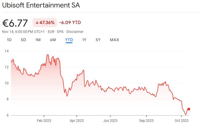Click the €6.77 stock price
200x127 pixels.
click(x=15, y=22)
